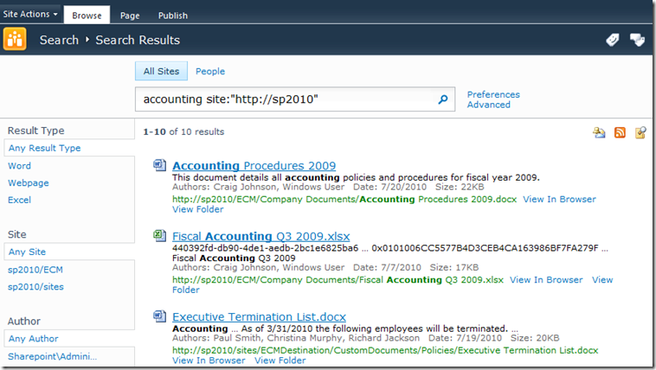Open the Publish ribbon tab
The height and width of the screenshot is (370, 656).
pyautogui.click(x=173, y=16)
